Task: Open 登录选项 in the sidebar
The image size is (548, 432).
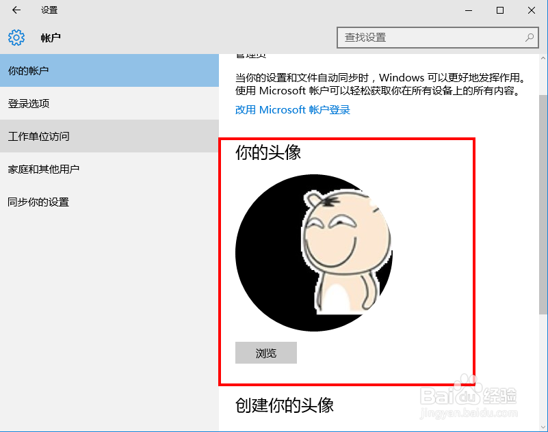Action: pos(109,103)
